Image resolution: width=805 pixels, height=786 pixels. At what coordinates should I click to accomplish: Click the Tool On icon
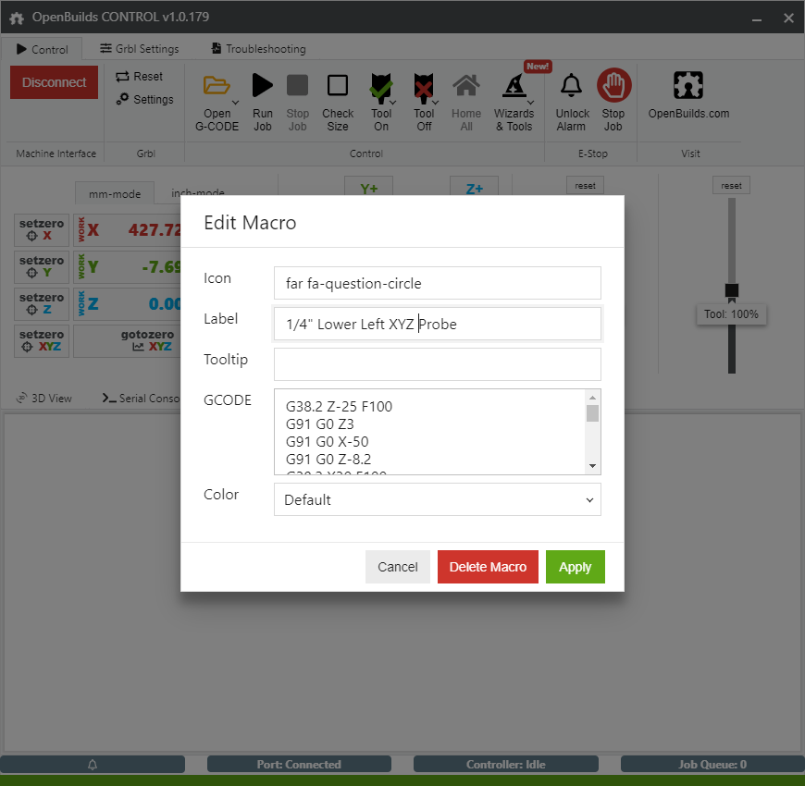[x=380, y=87]
